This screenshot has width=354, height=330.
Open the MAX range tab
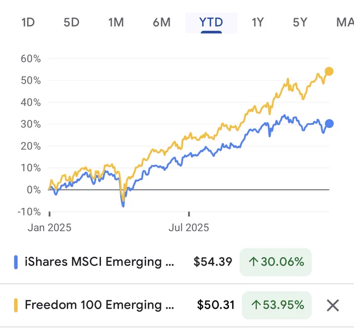pyautogui.click(x=345, y=22)
